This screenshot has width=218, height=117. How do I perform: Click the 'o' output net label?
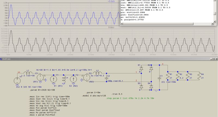(x=163, y=64)
